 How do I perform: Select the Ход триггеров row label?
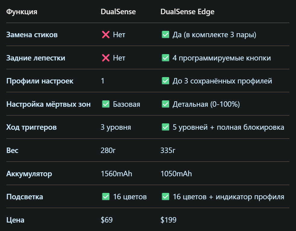coord(31,127)
